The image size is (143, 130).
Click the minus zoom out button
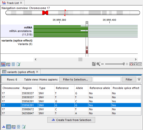[102, 64]
